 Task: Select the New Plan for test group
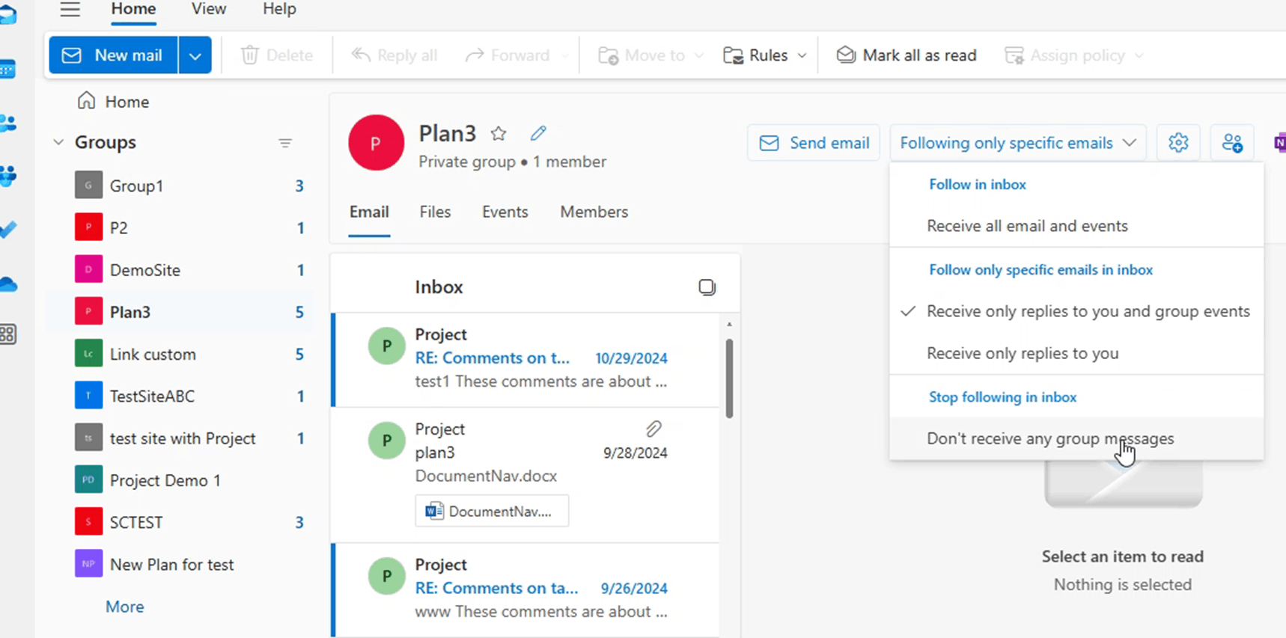coord(180,565)
